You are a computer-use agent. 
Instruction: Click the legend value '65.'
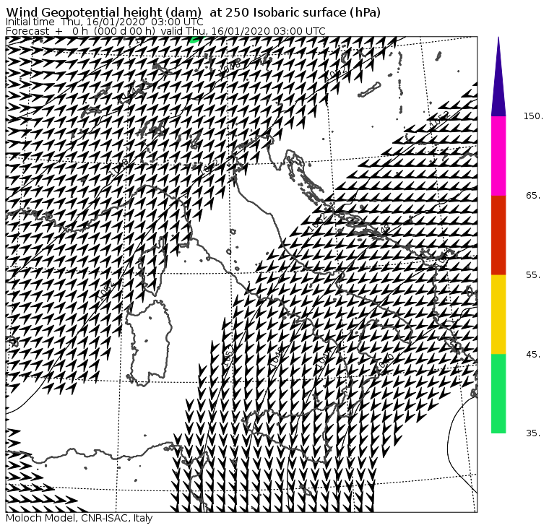[533, 196]
